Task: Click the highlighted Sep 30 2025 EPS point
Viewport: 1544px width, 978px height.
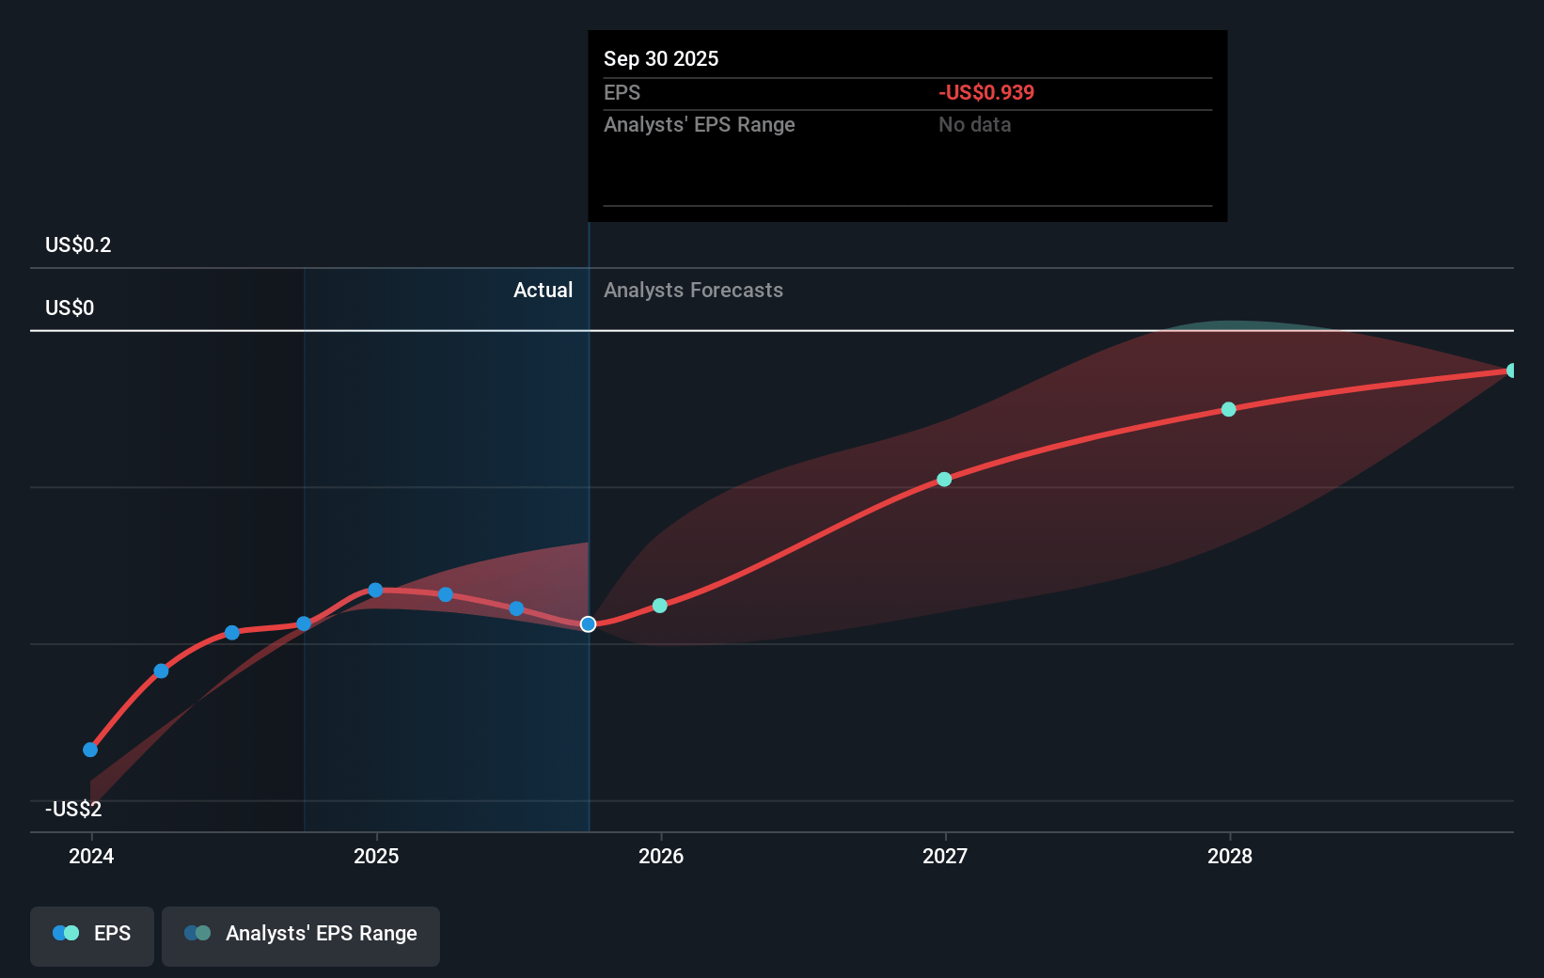Action: point(588,624)
